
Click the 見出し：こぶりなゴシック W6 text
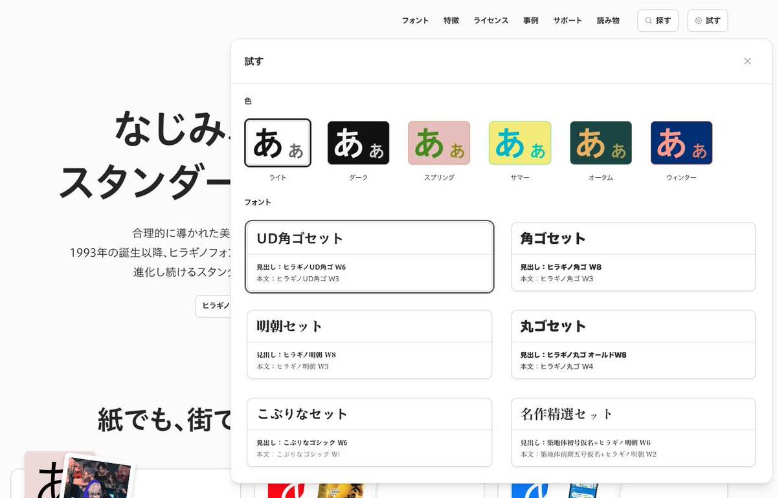click(302, 442)
